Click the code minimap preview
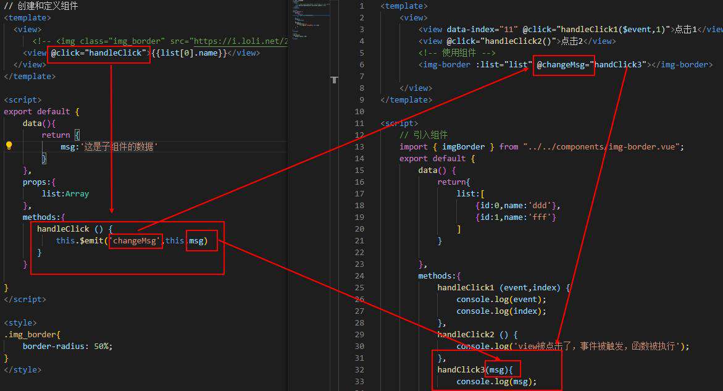Screen dimensions: 723x391 click(x=311, y=20)
